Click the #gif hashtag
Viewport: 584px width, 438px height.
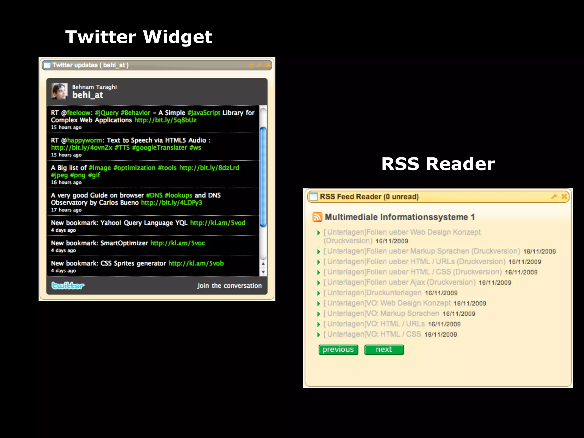coord(94,175)
